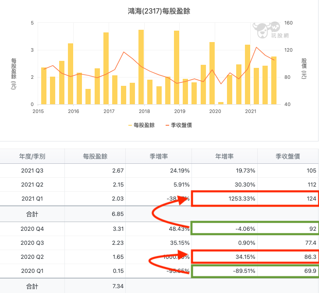Click the EPS value 3.31
Screen dimensions: 319x293
coord(118,229)
